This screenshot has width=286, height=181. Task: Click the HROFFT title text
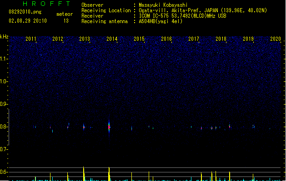tap(46, 4)
